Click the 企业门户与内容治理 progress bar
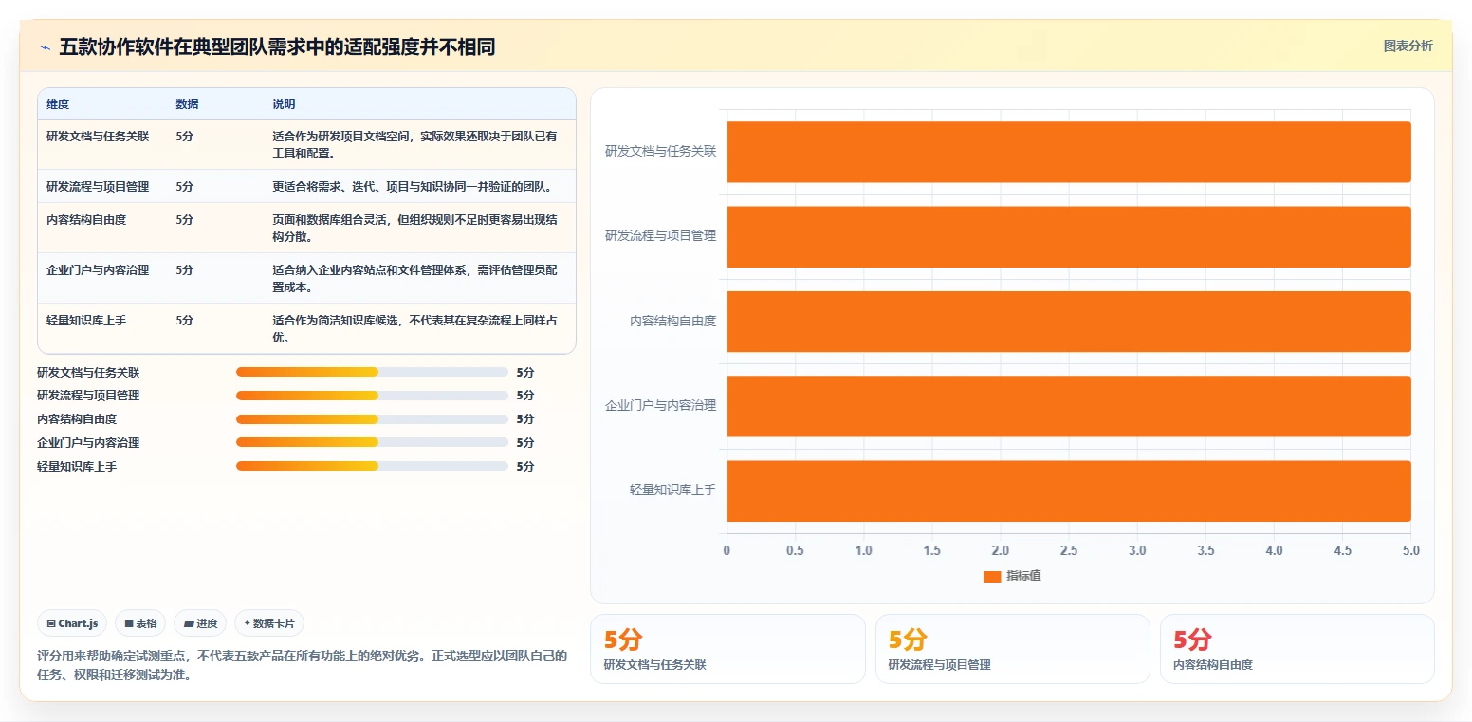 [372, 443]
